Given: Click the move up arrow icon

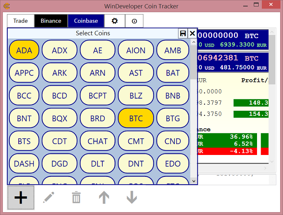Looking at the screenshot, I should pyautogui.click(x=104, y=197).
